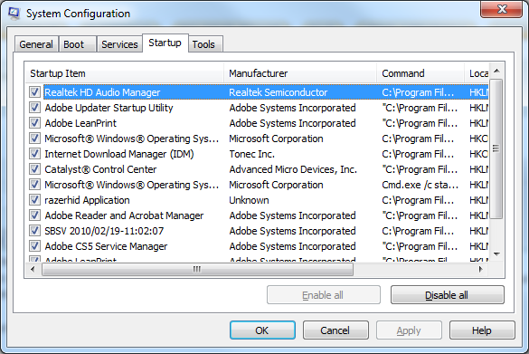529x354 pixels.
Task: Click the Advanced Micro Devices, Inc. cell
Action: point(293,169)
